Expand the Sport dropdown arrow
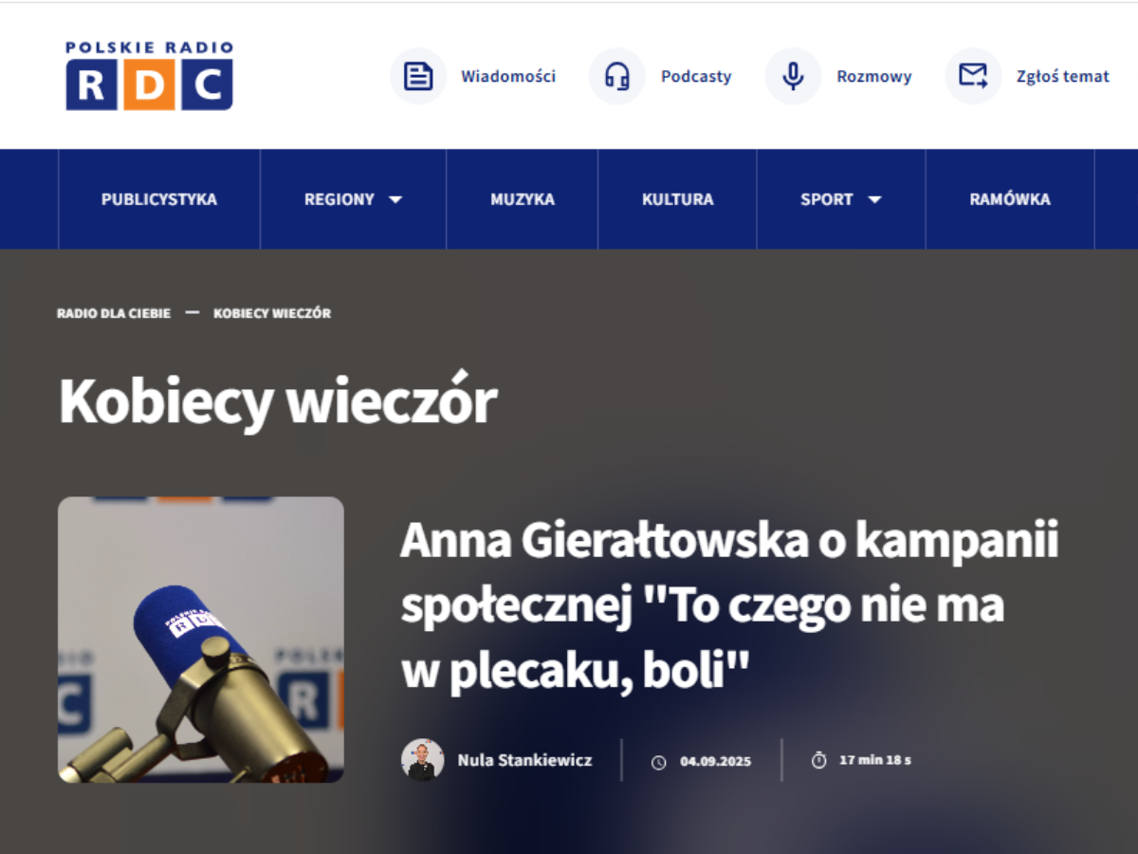The width and height of the screenshot is (1138, 854). coord(874,200)
